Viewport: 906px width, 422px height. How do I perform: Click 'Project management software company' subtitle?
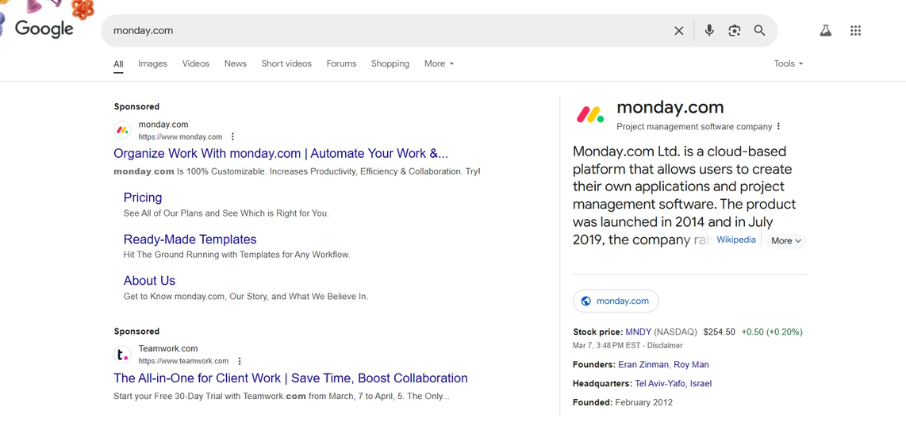[694, 127]
